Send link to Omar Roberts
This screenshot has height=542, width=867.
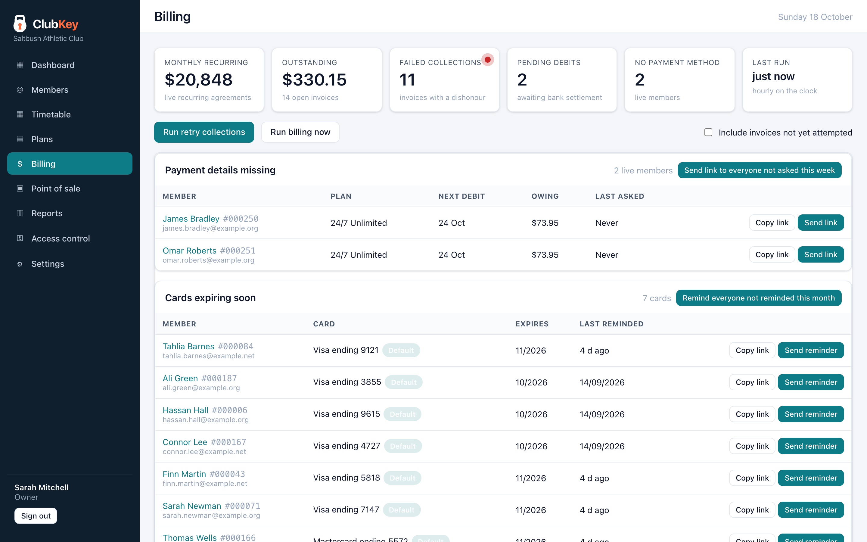[x=820, y=254]
